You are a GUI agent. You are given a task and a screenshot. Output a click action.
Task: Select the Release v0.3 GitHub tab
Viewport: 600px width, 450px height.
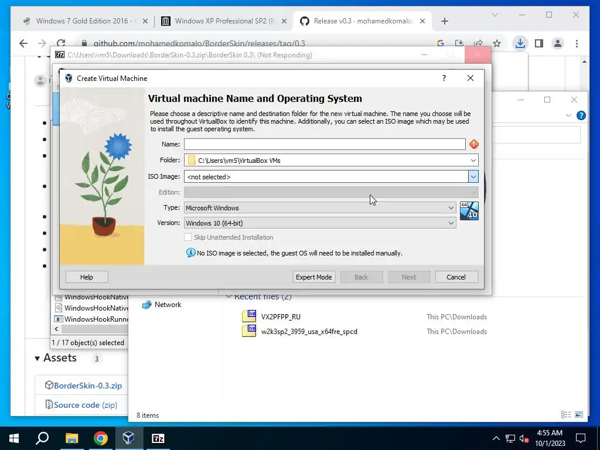(363, 21)
